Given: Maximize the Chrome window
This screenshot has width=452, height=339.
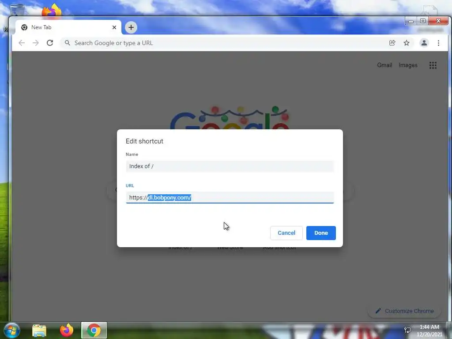Looking at the screenshot, I should 422,21.
